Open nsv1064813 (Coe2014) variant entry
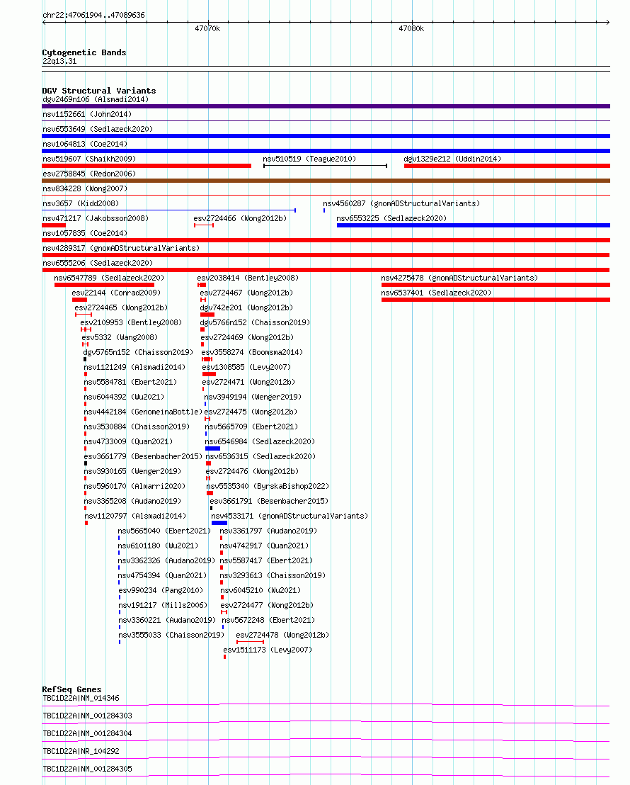Screen dimensions: 630x785 click(85, 145)
